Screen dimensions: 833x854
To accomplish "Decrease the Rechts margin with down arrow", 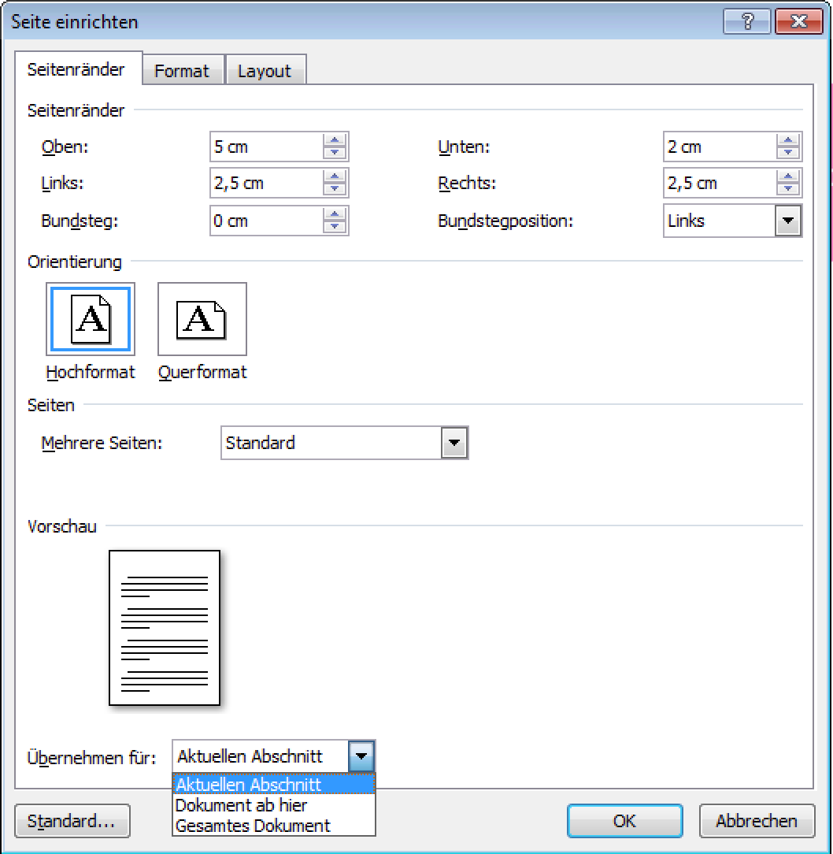I will (x=787, y=189).
